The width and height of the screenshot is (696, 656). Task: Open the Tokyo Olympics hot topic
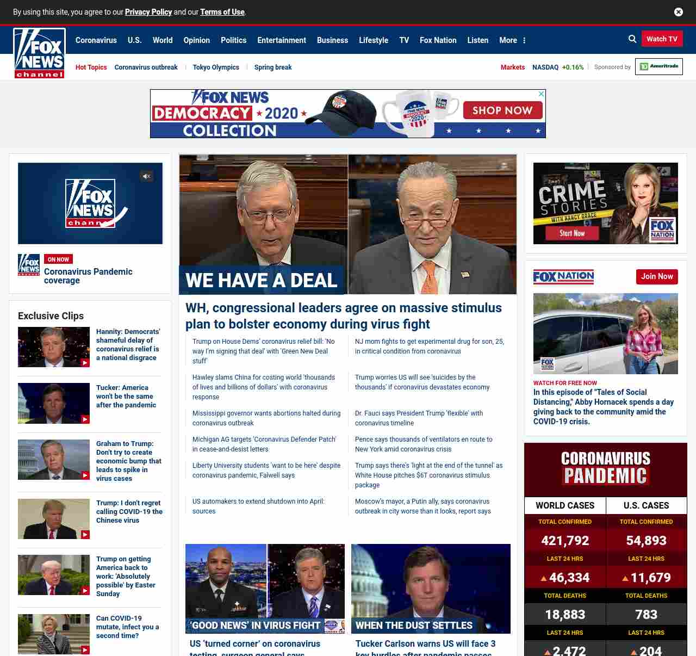pos(216,67)
